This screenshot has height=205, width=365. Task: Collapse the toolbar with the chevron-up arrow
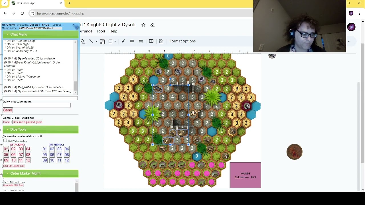pyautogui.click(x=349, y=42)
